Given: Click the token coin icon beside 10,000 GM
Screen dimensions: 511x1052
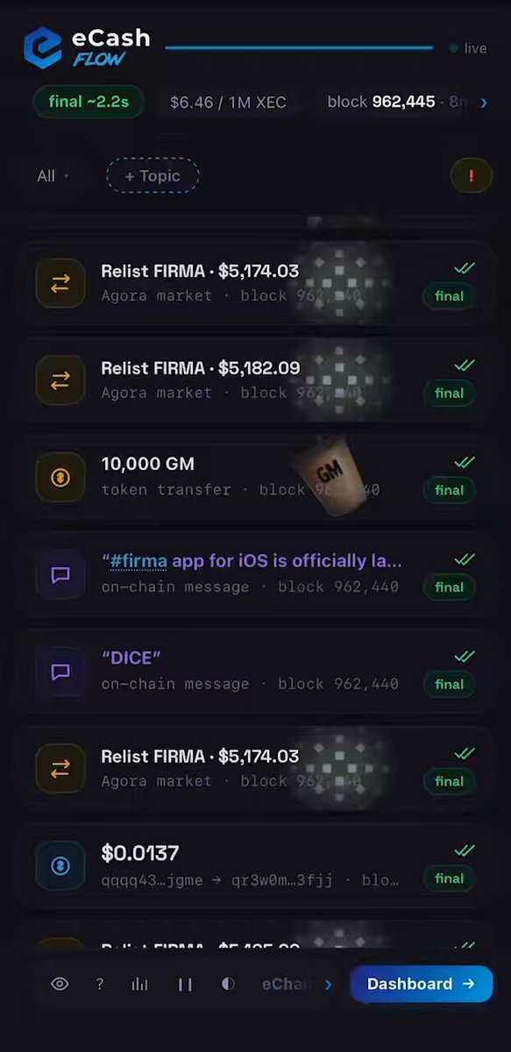Looking at the screenshot, I should (x=60, y=478).
